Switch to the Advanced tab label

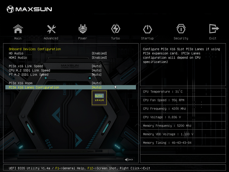click(x=51, y=38)
